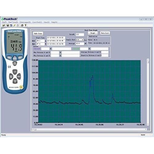Open file using the folder toolbar icon
Viewport: 154px width, 154px height.
pos(4,25)
